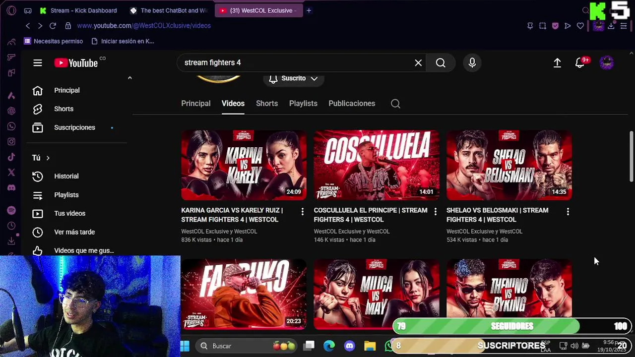The image size is (635, 357).
Task: Go back with the browser back arrow
Action: tap(28, 26)
